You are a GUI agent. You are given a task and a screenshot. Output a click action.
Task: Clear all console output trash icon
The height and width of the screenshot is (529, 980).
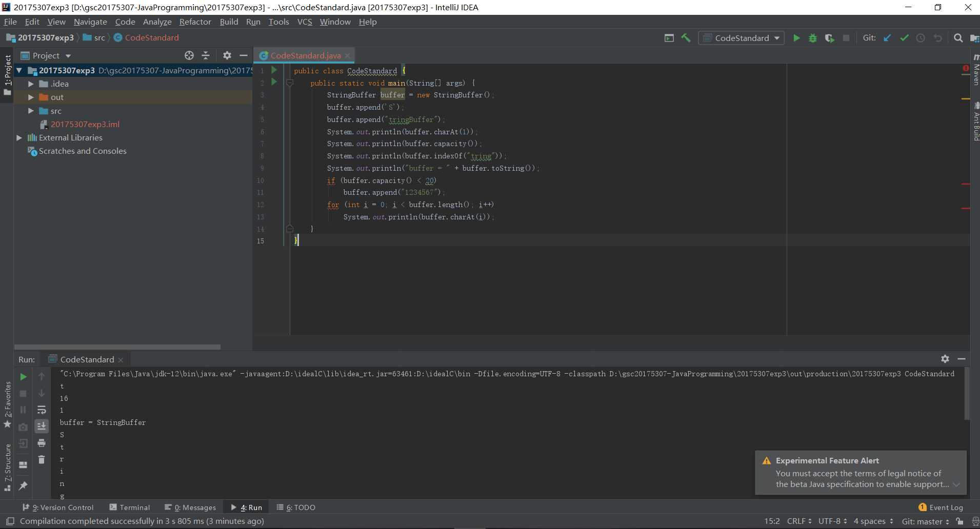42,459
